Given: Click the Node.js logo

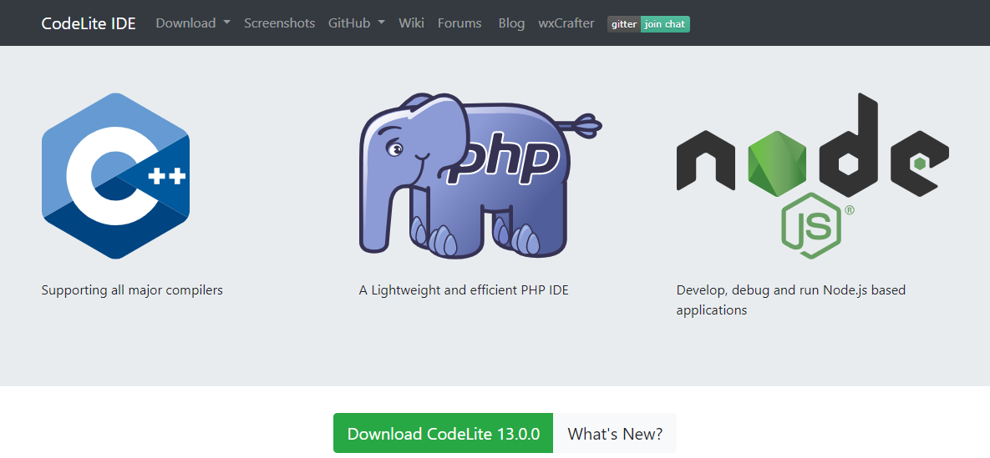Looking at the screenshot, I should point(813,175).
